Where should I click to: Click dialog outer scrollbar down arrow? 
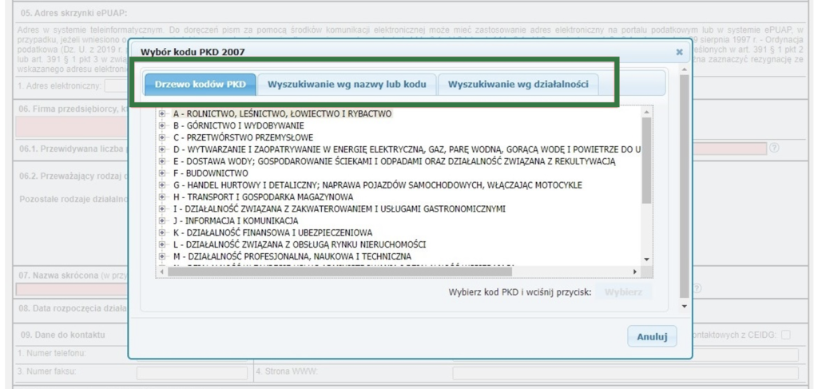click(x=685, y=306)
